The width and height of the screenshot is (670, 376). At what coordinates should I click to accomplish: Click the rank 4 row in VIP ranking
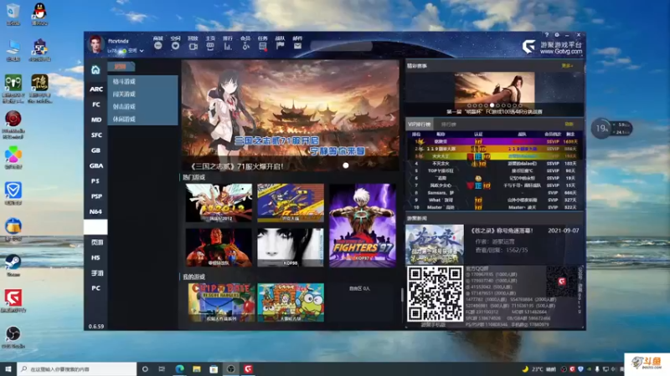pyautogui.click(x=494, y=163)
